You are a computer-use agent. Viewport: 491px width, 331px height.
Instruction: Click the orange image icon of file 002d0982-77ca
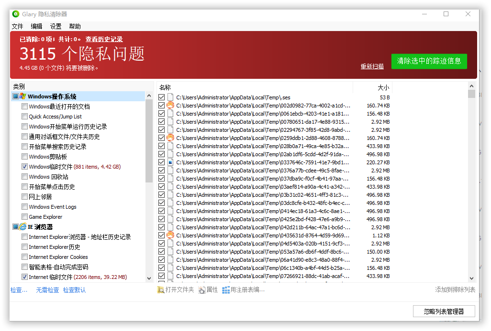click(170, 106)
